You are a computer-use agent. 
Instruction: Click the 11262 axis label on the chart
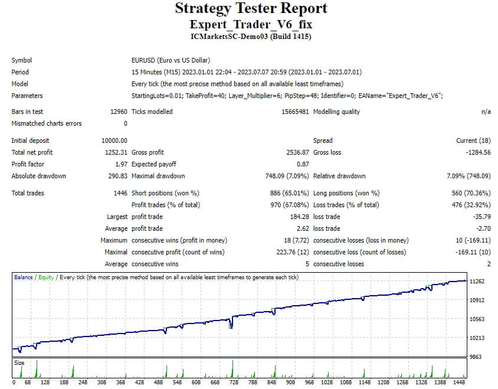click(x=484, y=282)
